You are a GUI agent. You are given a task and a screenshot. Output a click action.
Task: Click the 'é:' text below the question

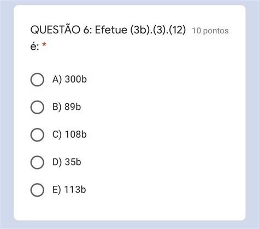(34, 47)
